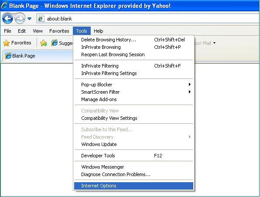The width and height of the screenshot is (260, 197).
Task: Open Developer Tools
Action: tap(133, 156)
